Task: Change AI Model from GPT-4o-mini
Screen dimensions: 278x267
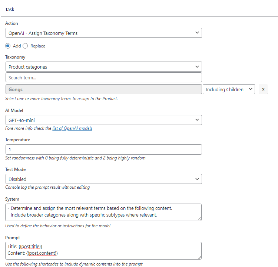Action: pyautogui.click(x=104, y=120)
